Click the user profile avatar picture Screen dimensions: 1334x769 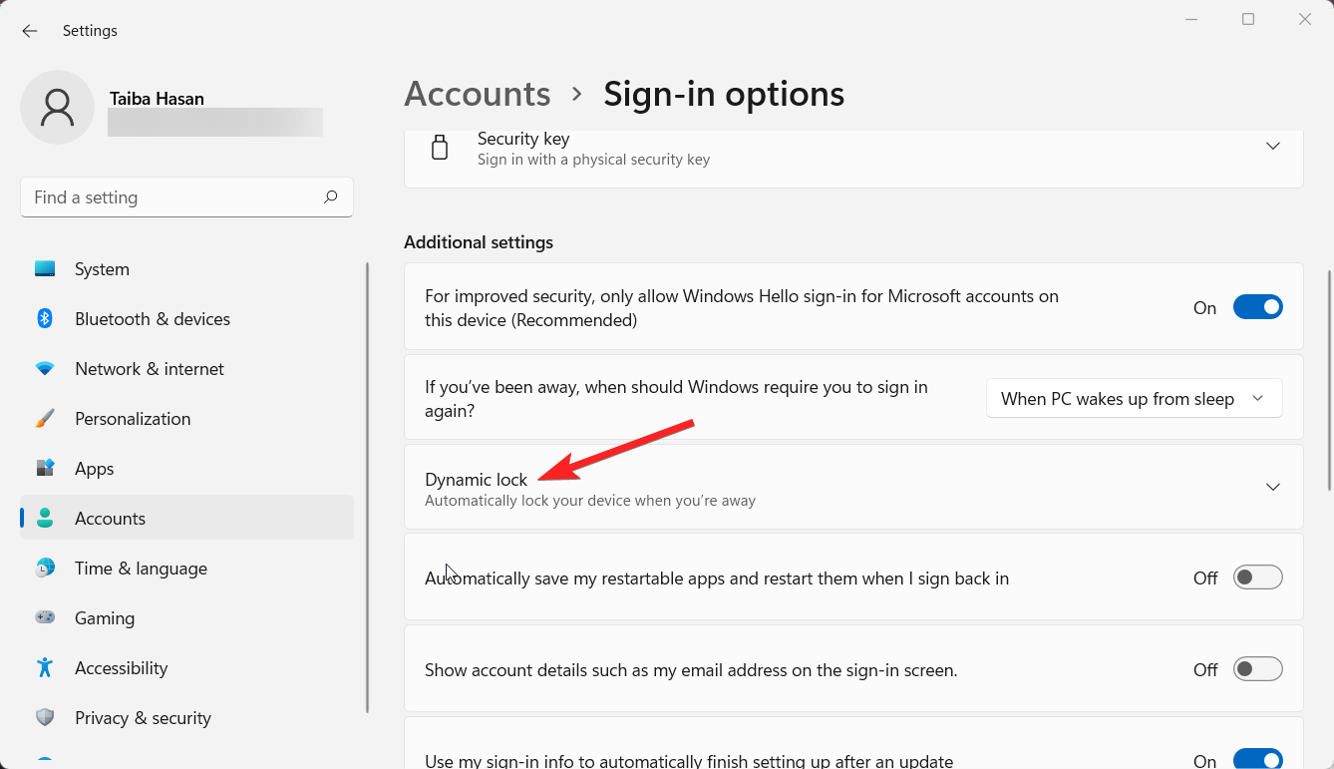(58, 108)
